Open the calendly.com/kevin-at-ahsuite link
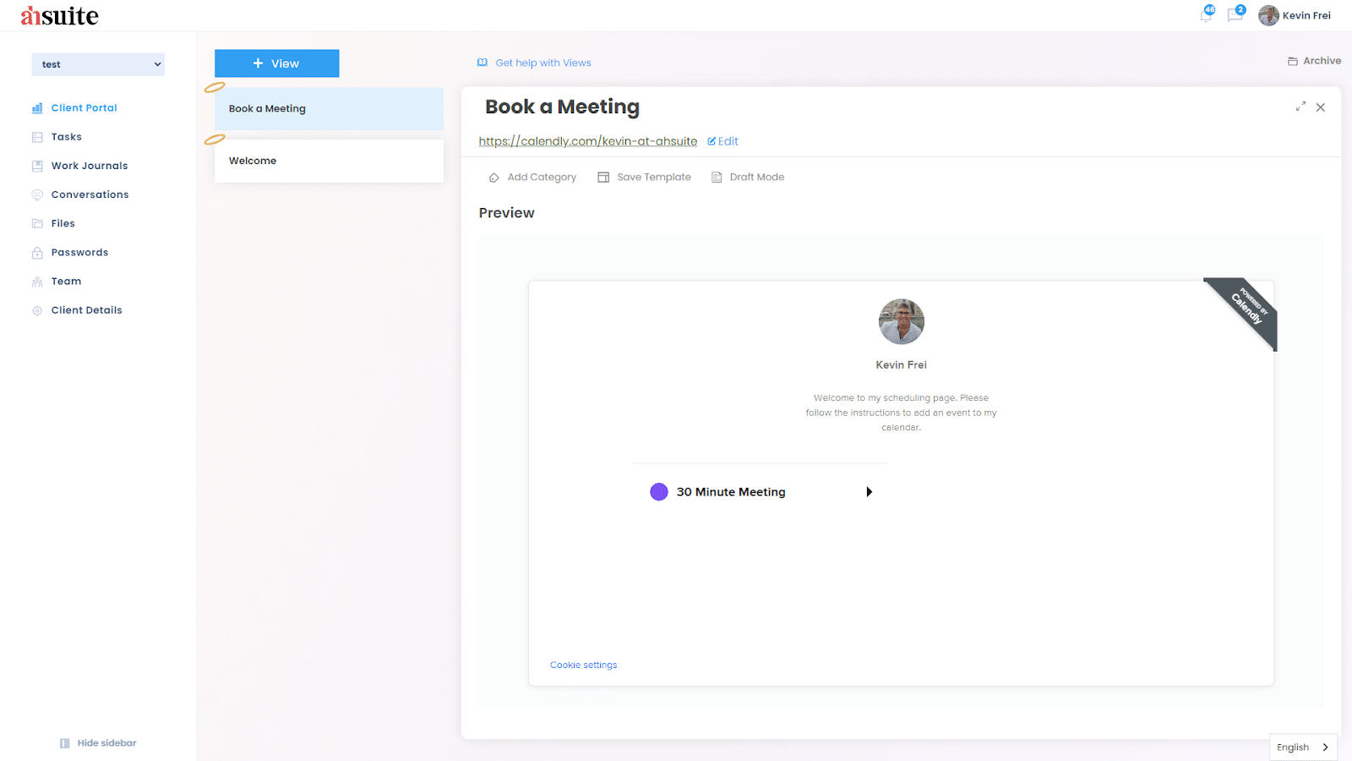The width and height of the screenshot is (1352, 761). coord(587,141)
